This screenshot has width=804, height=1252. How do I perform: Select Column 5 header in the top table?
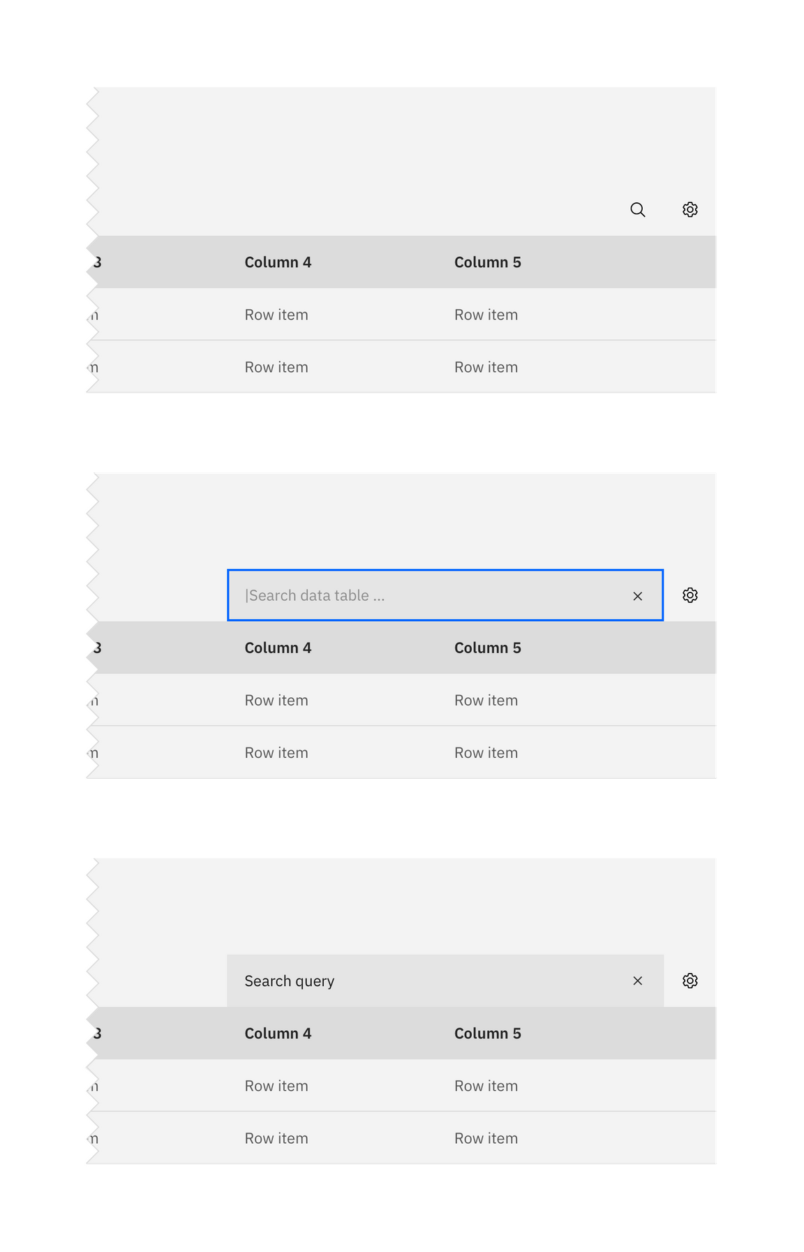[488, 262]
